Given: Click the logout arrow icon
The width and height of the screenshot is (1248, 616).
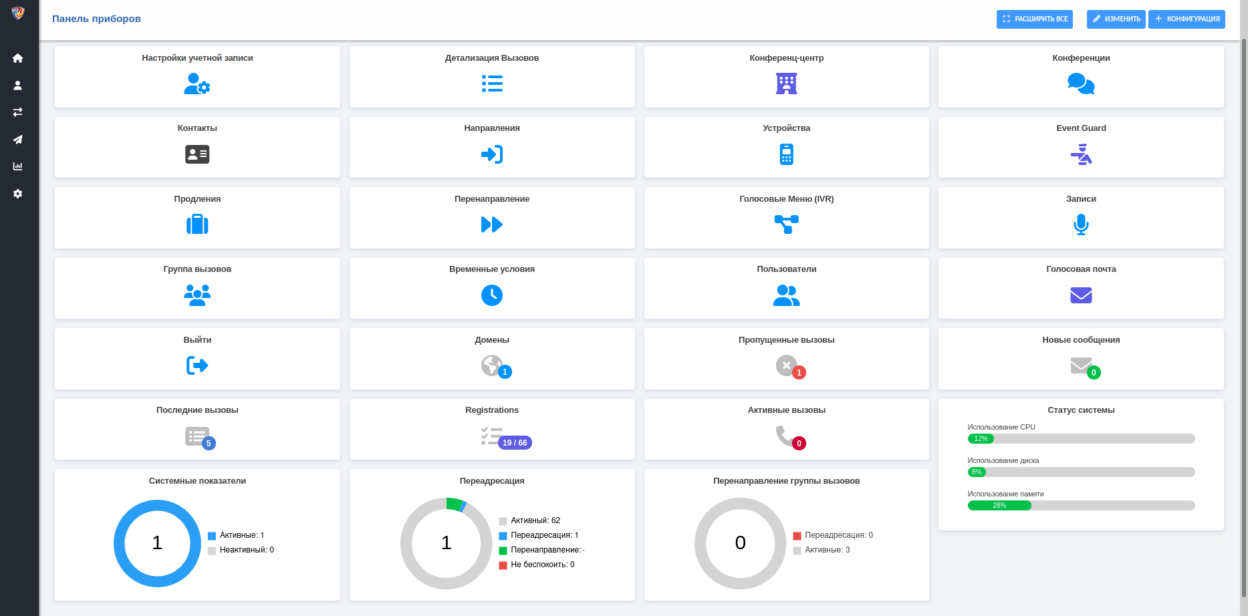Looking at the screenshot, I should (197, 365).
